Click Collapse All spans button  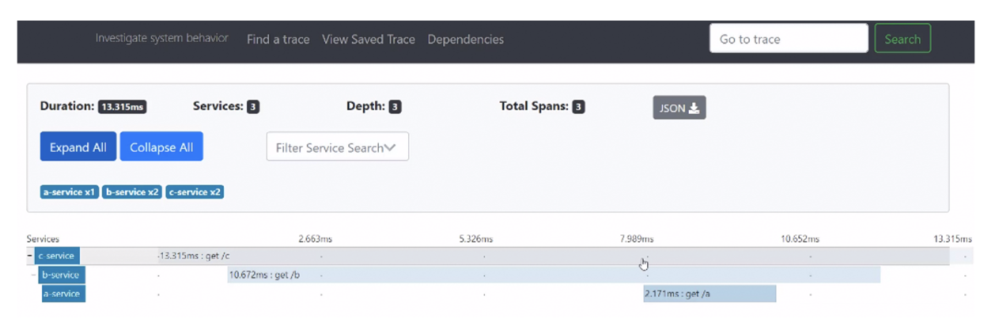click(x=161, y=147)
